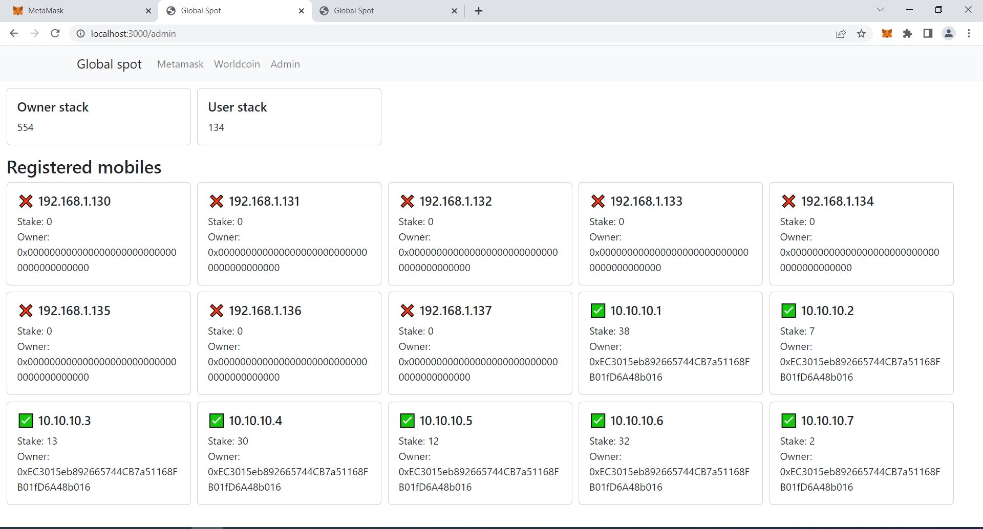
Task: Close the MetaMask tab
Action: pyautogui.click(x=148, y=11)
